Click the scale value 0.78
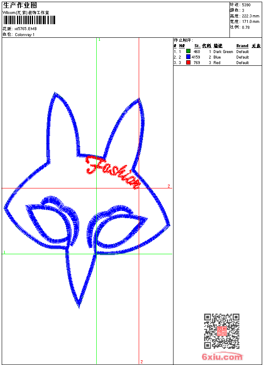 coord(246,28)
